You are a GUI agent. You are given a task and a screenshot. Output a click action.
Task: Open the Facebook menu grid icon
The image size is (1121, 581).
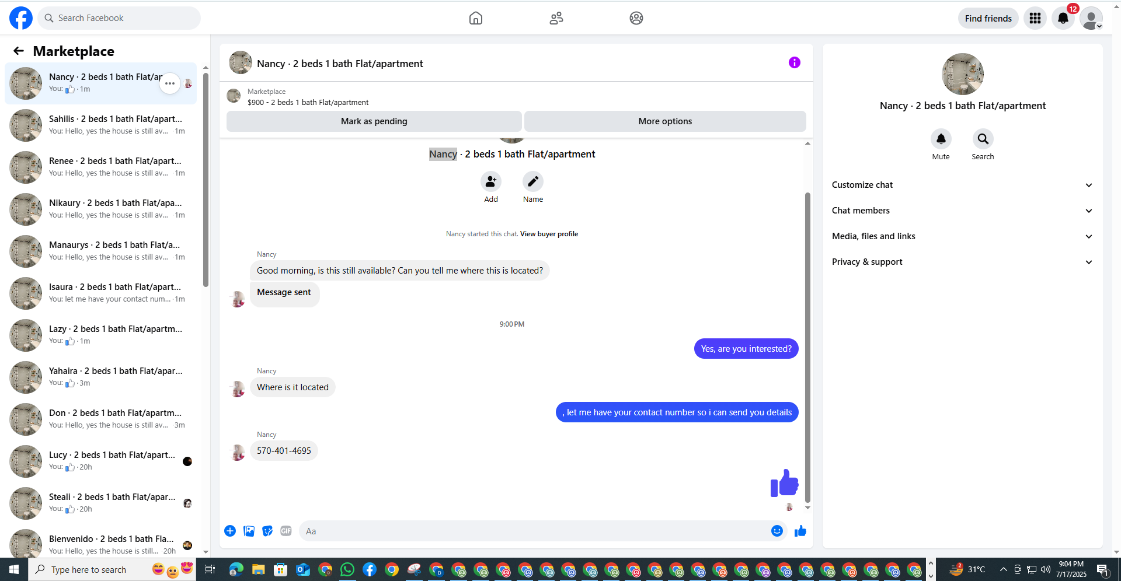click(x=1035, y=18)
